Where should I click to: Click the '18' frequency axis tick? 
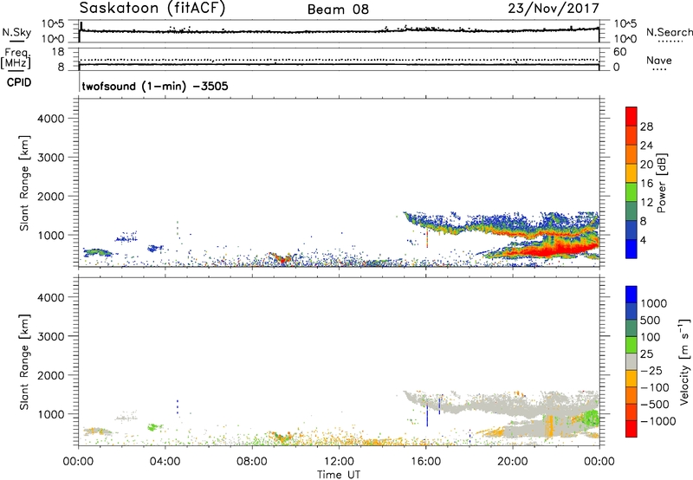(x=58, y=52)
